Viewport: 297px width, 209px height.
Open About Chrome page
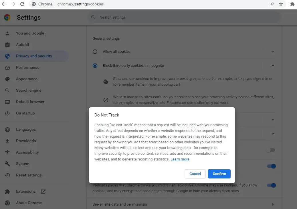pos(29,203)
